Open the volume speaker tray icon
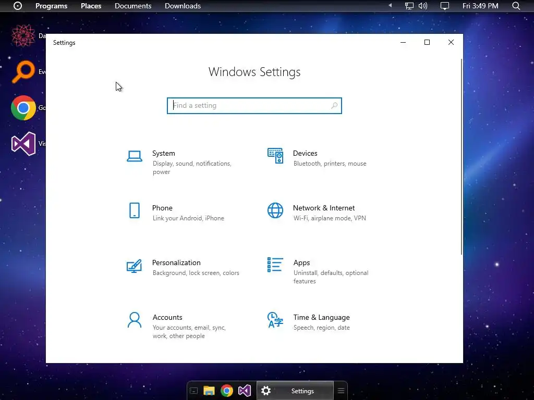 coord(422,6)
